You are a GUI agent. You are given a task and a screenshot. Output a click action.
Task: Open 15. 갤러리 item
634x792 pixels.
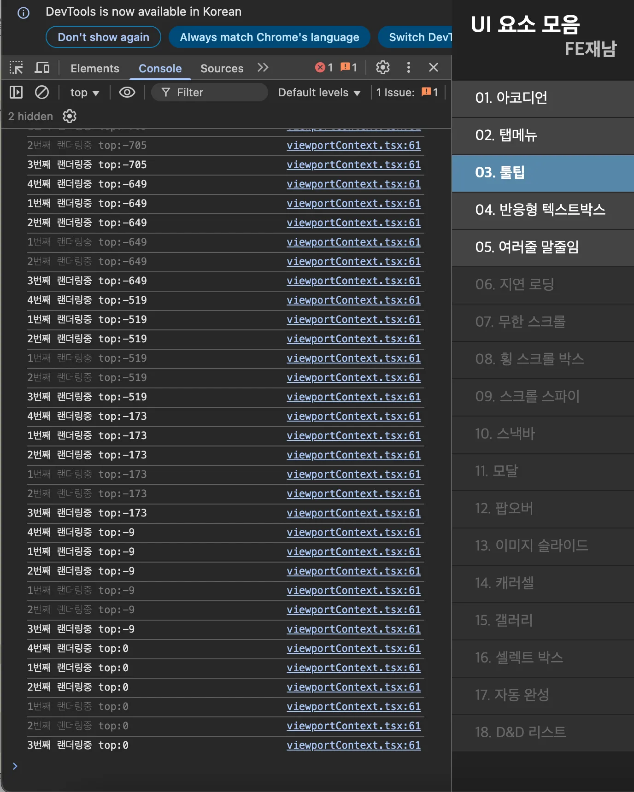543,621
